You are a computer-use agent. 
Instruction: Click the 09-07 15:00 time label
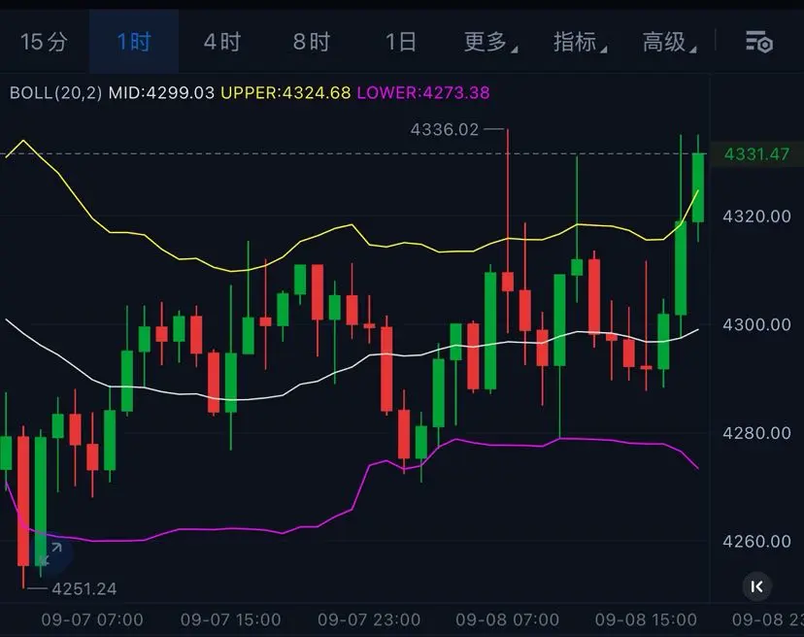click(231, 620)
